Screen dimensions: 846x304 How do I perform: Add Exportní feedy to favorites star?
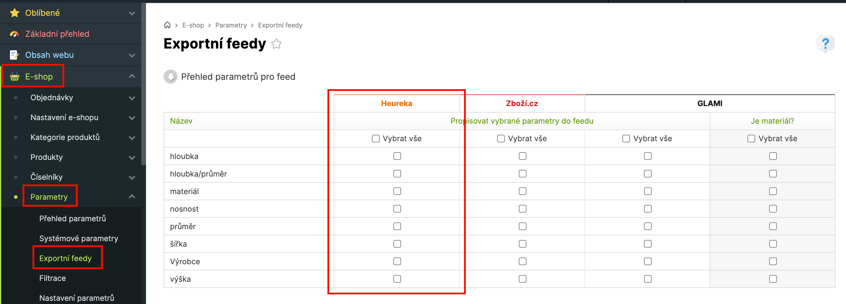(276, 44)
